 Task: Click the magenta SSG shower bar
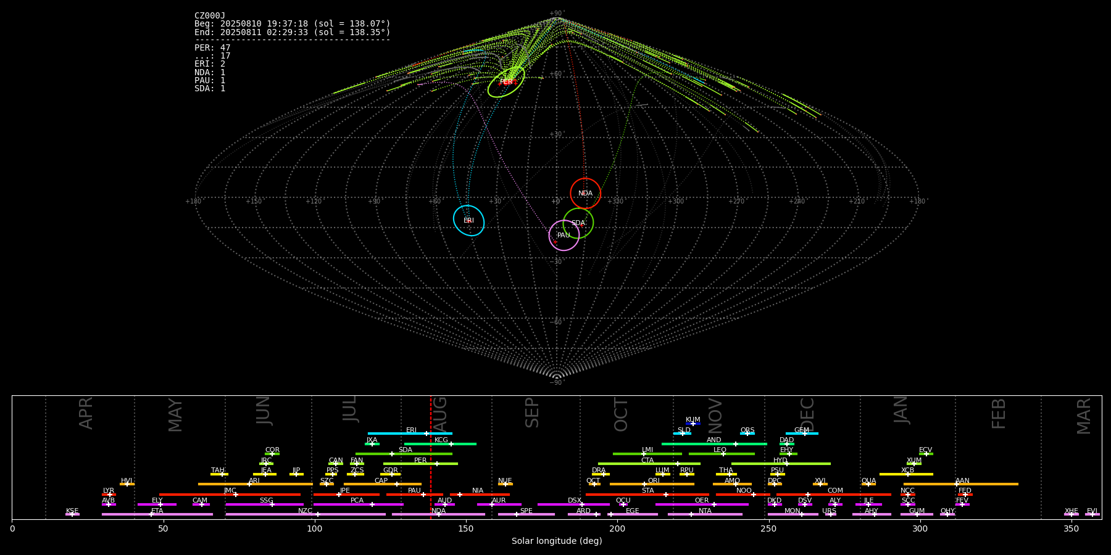[x=264, y=504]
